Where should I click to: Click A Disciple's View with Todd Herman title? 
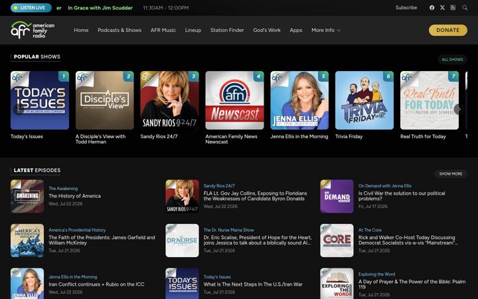coord(101,139)
